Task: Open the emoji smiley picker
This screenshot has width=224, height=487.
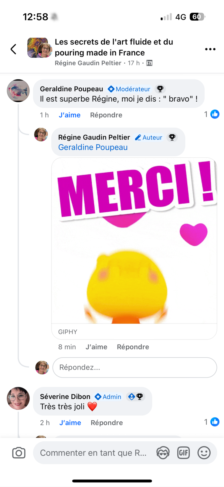Action: click(x=204, y=453)
